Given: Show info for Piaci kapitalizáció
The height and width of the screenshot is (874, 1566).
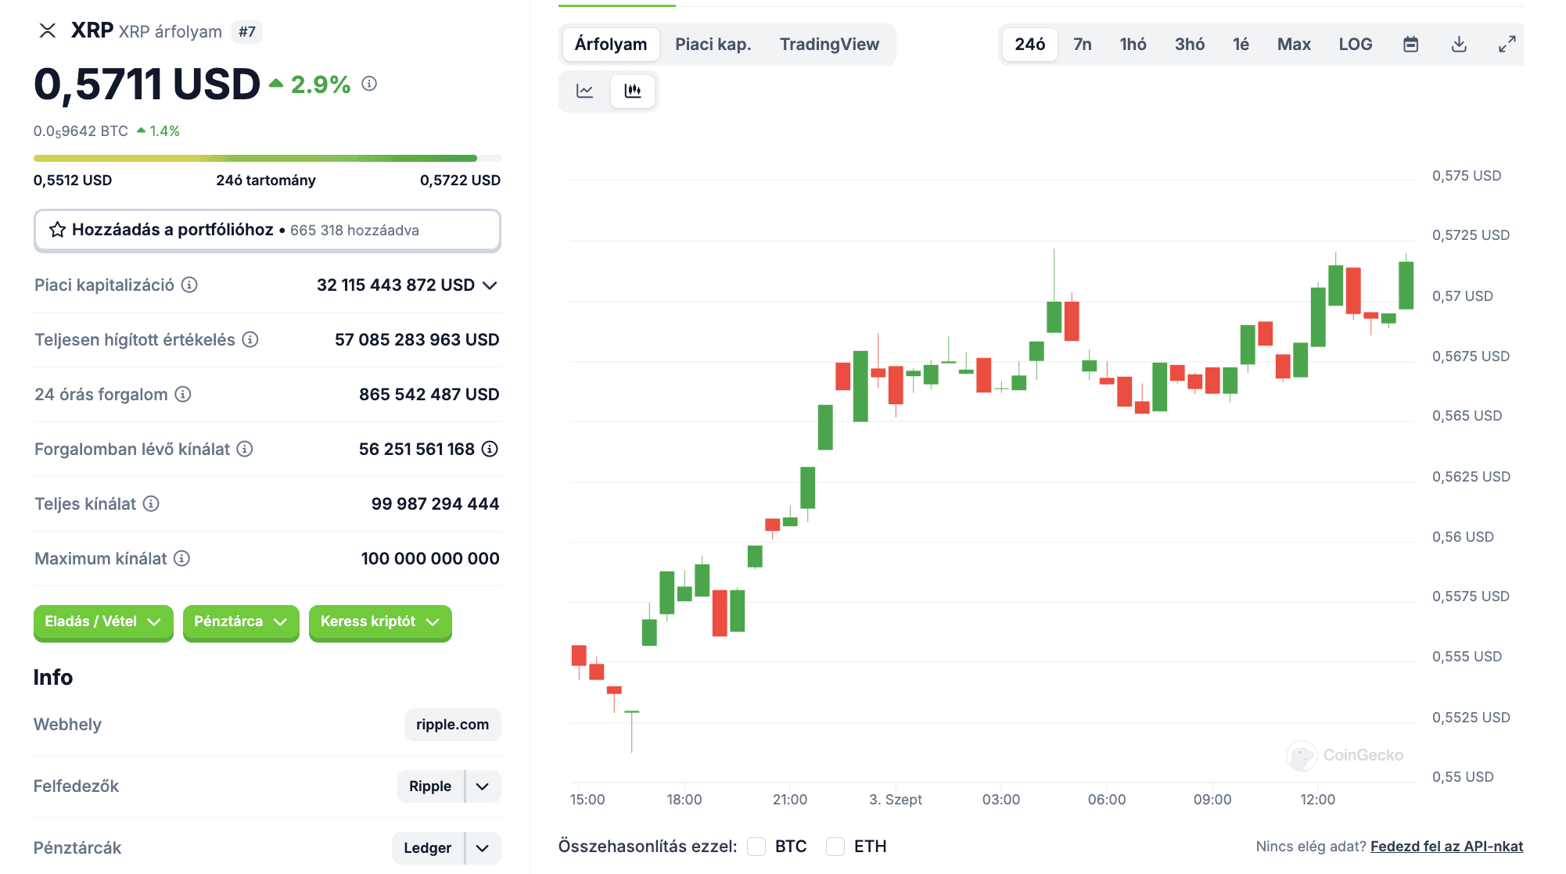Looking at the screenshot, I should point(189,285).
